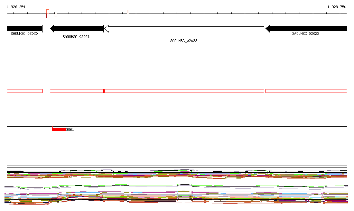354x211 pixels.
Task: Select the white SAOUHSC_02022 gene arrow
Action: coord(184,29)
